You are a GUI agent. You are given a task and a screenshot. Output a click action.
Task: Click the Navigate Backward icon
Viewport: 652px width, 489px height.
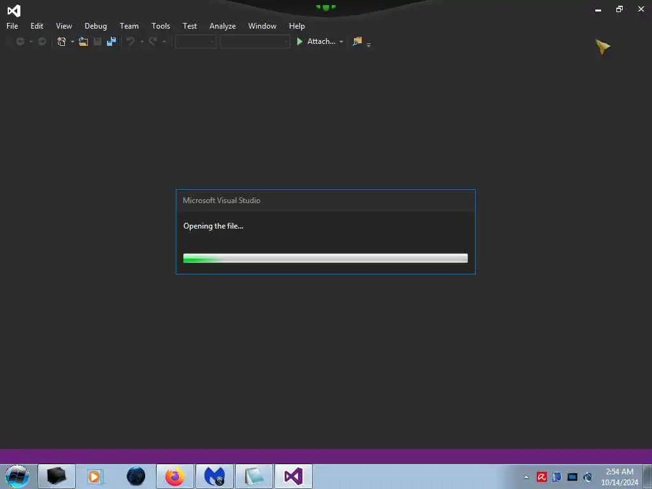(20, 41)
